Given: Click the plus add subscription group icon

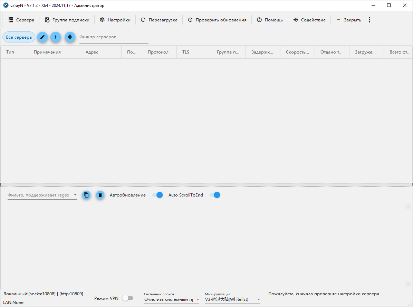Looking at the screenshot, I should click(56, 37).
